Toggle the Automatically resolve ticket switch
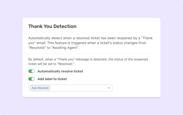 [32, 71]
